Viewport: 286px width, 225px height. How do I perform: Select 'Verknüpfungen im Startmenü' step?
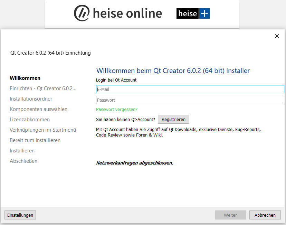[43, 130]
